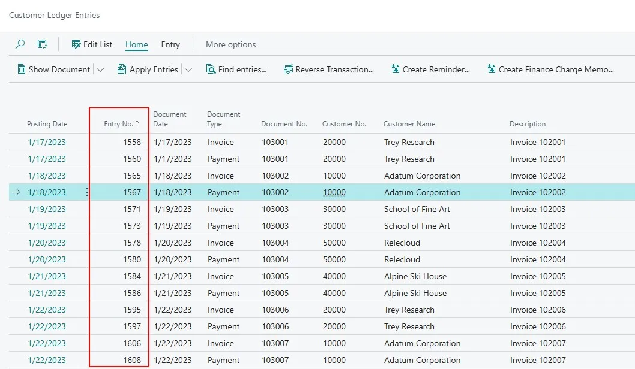The width and height of the screenshot is (635, 369).
Task: Click the Create Reminder icon
Action: click(396, 69)
